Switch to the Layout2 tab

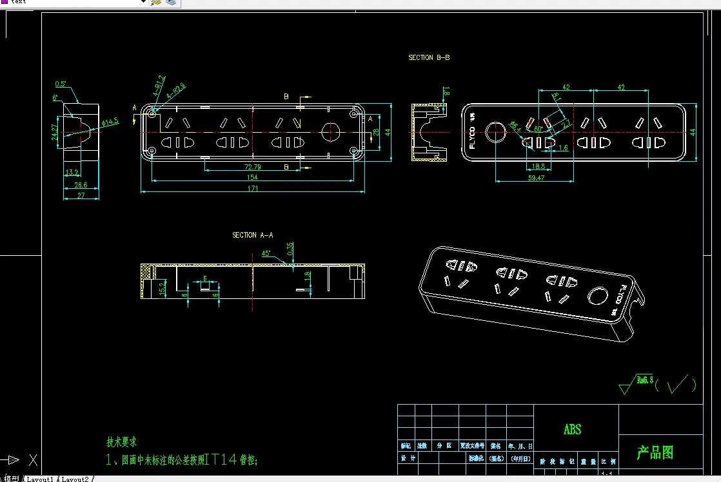(75, 479)
